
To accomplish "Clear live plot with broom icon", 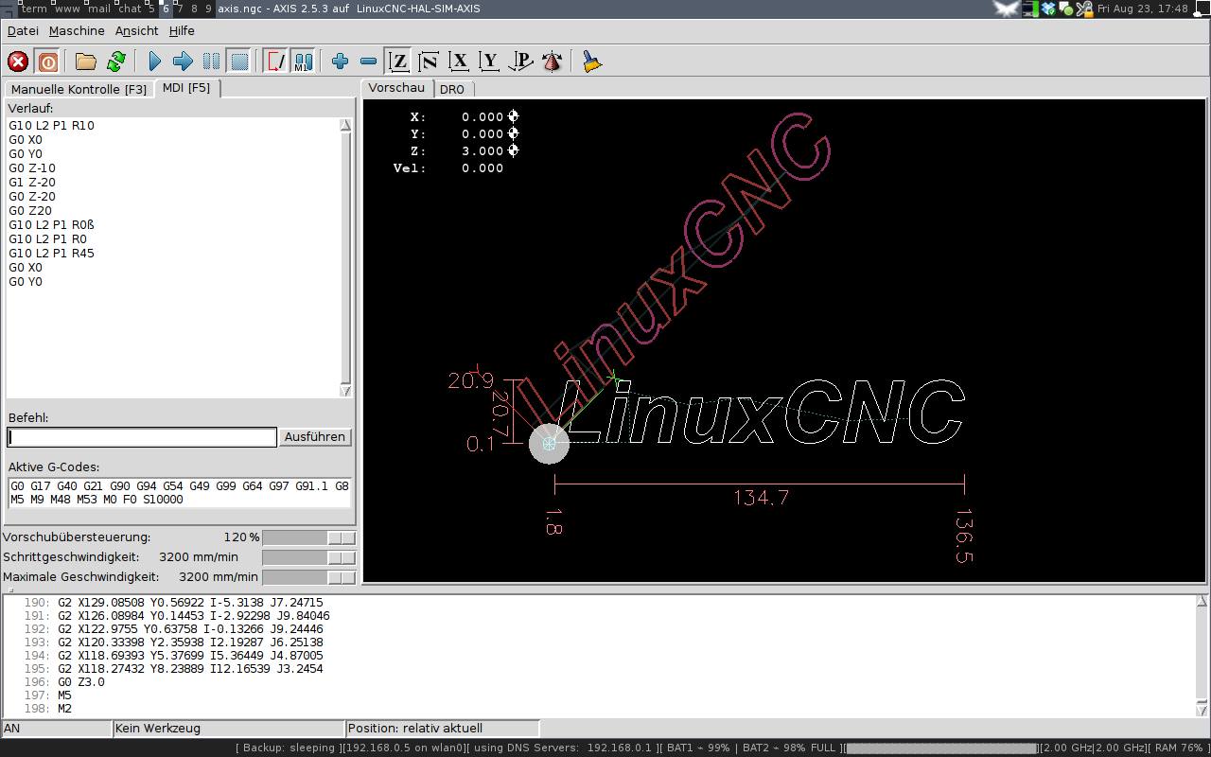I will tap(591, 62).
